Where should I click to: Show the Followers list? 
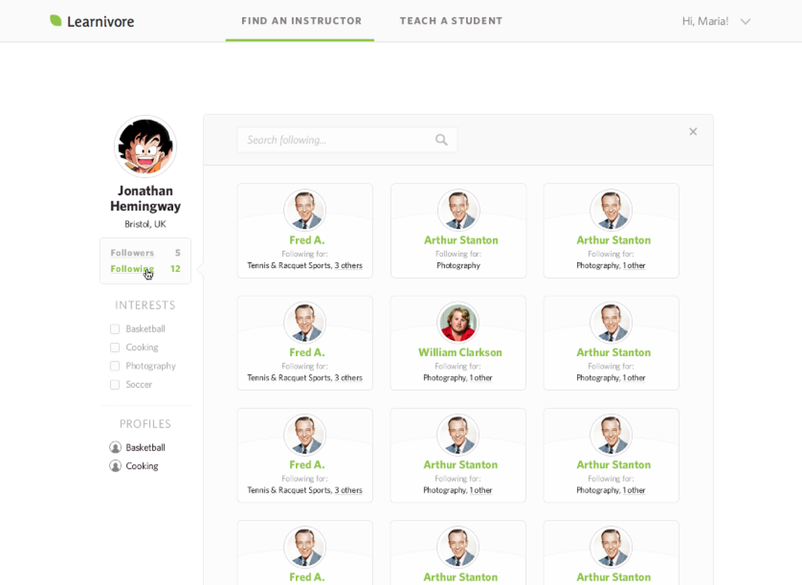pos(132,253)
